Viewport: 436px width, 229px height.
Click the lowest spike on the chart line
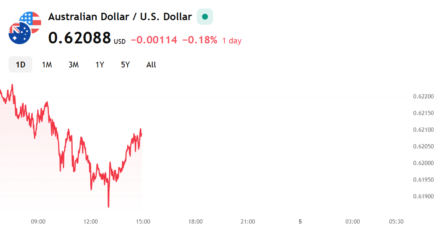click(x=108, y=206)
